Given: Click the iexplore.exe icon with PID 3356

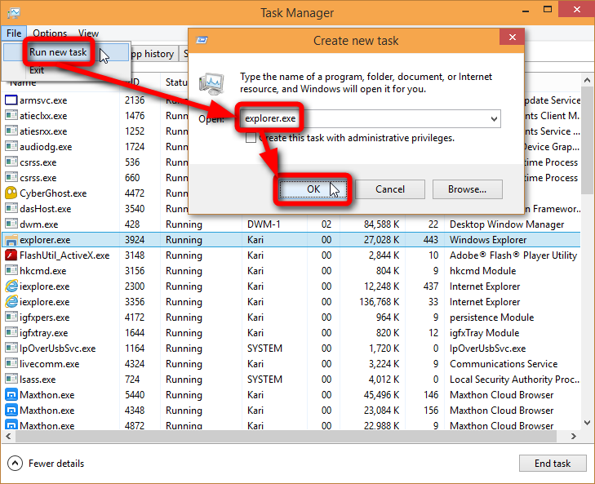Looking at the screenshot, I should pyautogui.click(x=11, y=301).
